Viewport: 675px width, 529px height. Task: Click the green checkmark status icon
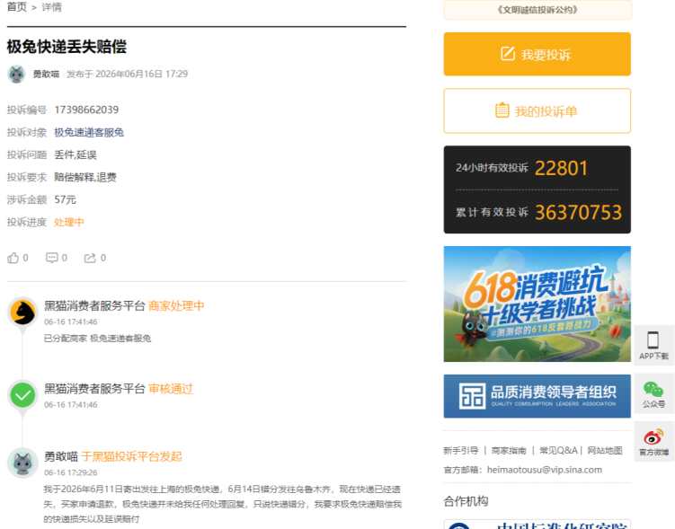point(22,395)
